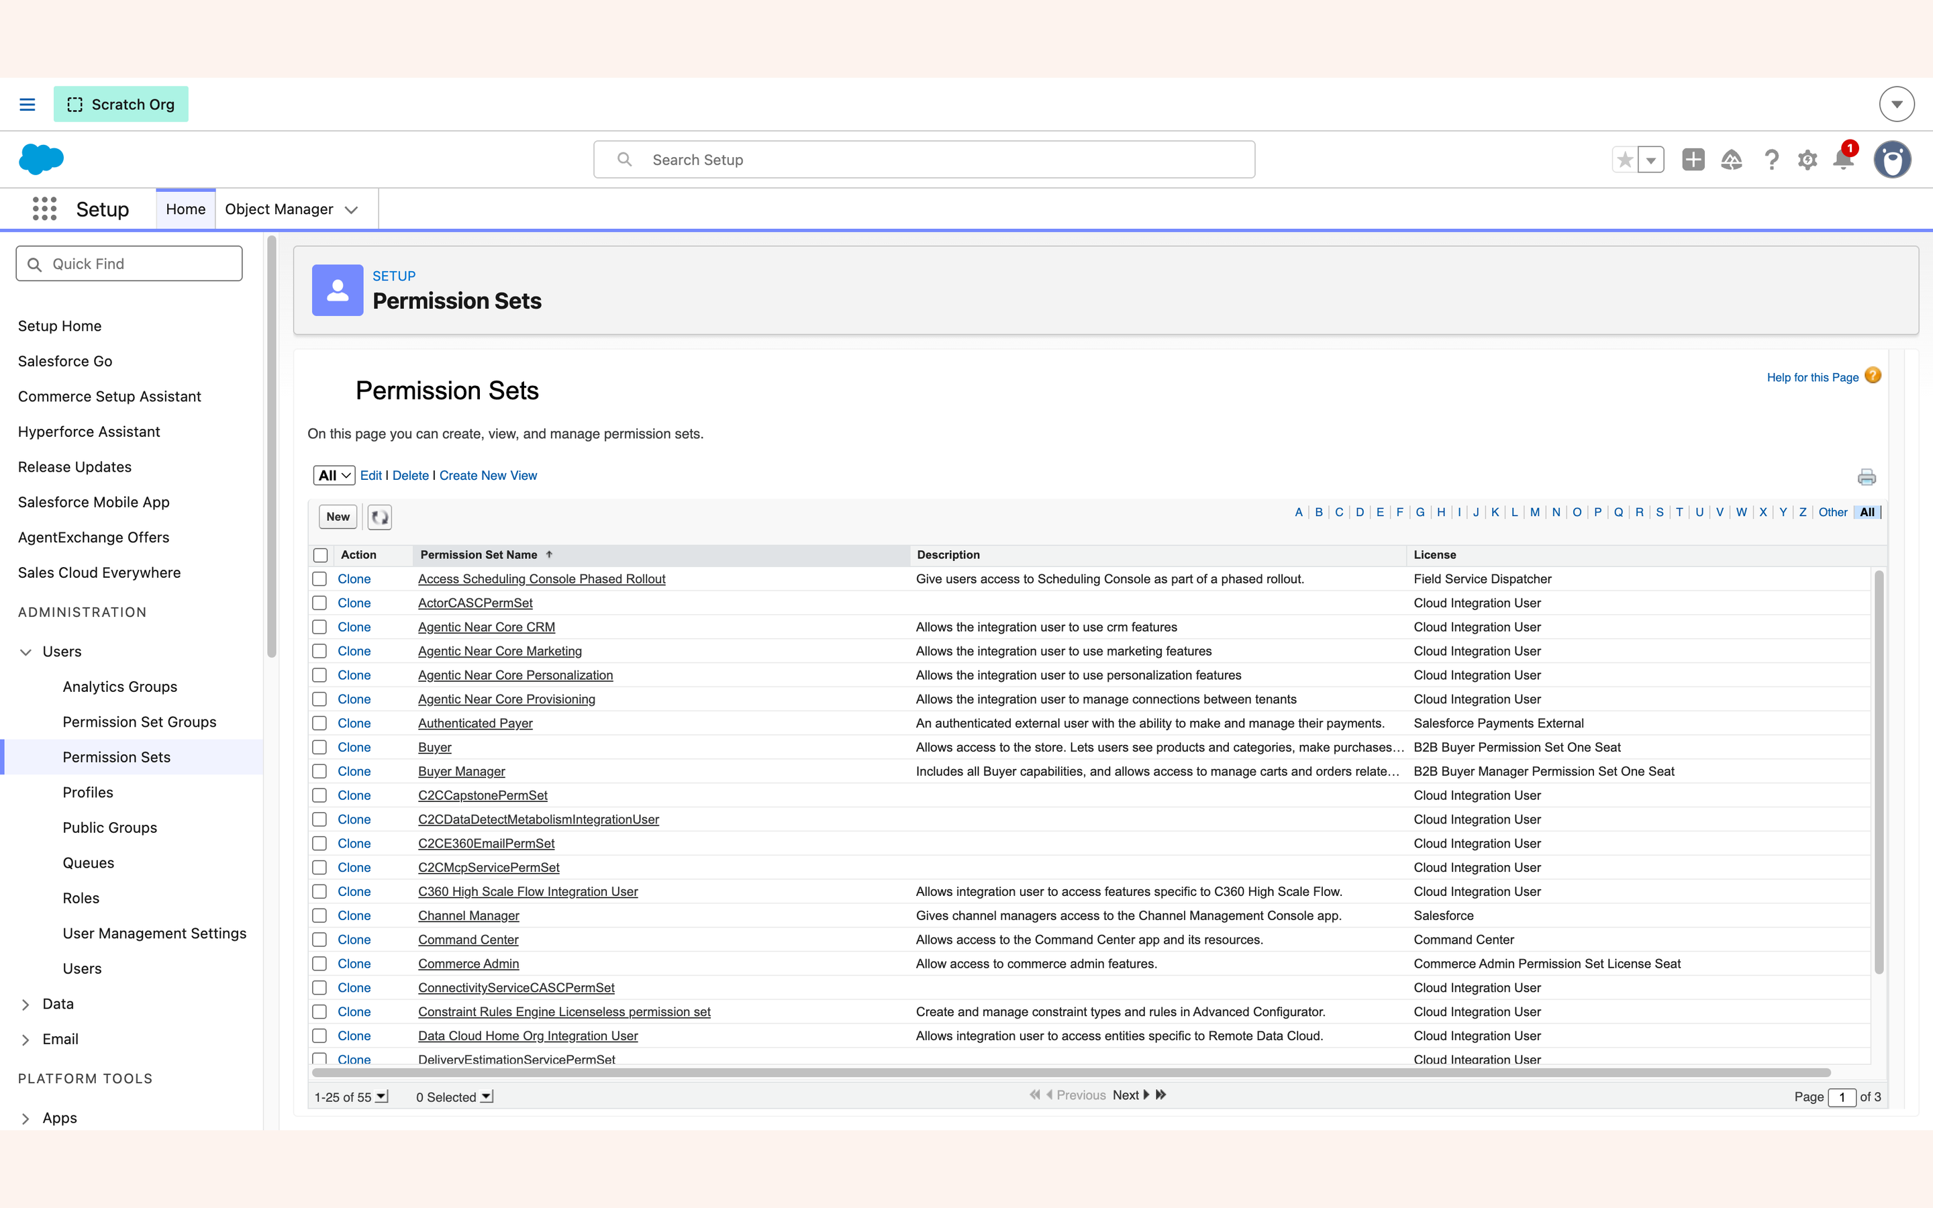The width and height of the screenshot is (1933, 1208).
Task: Open Permission Set Groups in sidebar
Action: click(140, 721)
